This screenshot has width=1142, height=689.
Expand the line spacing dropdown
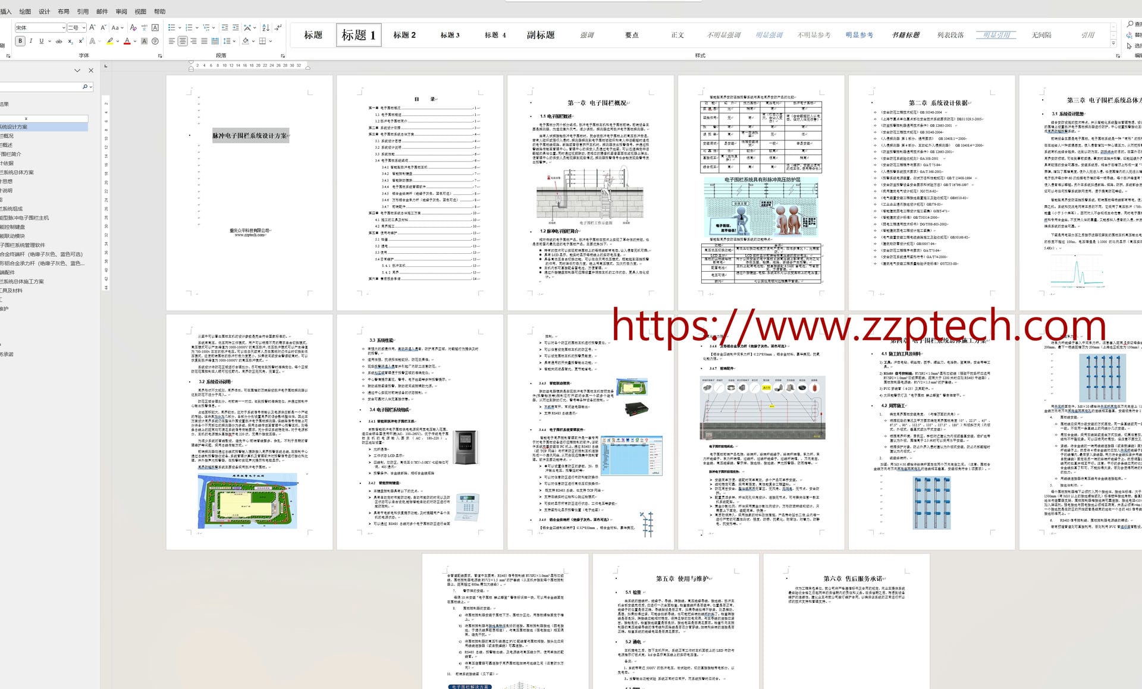tap(234, 41)
